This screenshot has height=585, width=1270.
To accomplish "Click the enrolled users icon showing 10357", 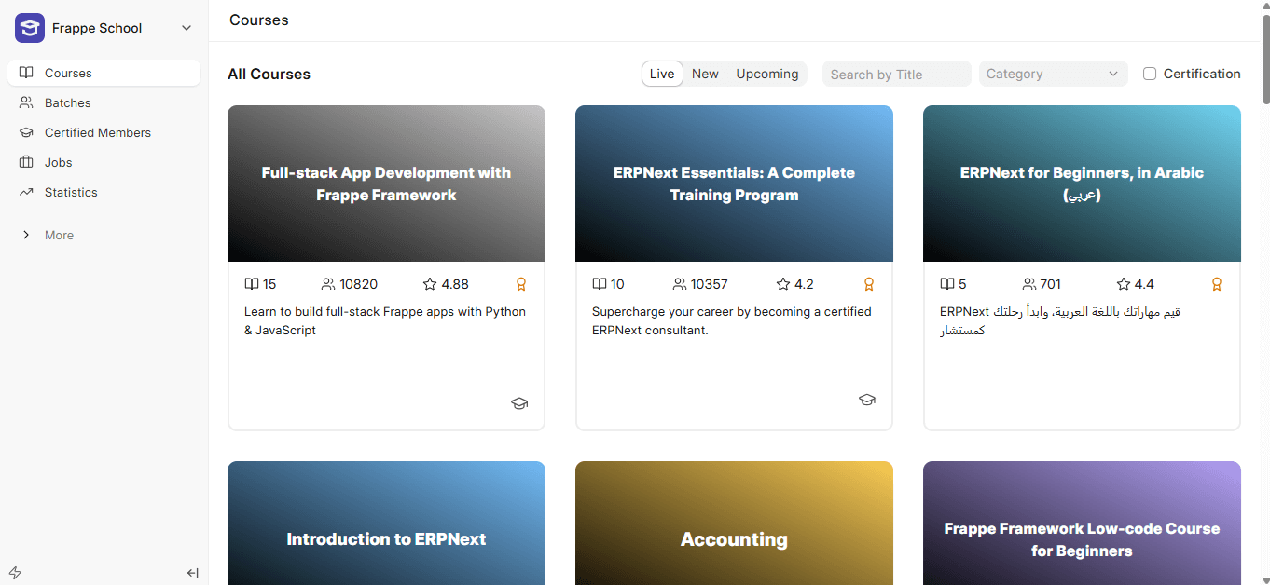I will click(681, 284).
